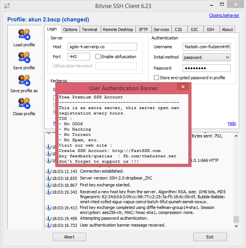Maximize the Bitvise SSH Client window
246x248 pixels.
[x=222, y=5]
